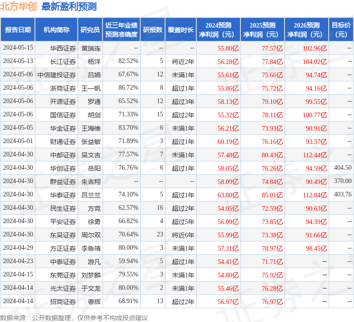Open the 华西证券 institution entry
The height and width of the screenshot is (322, 354).
(63, 48)
